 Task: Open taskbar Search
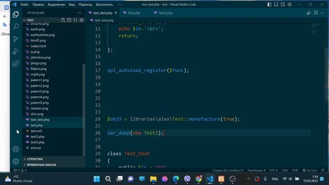[x=108, y=179]
